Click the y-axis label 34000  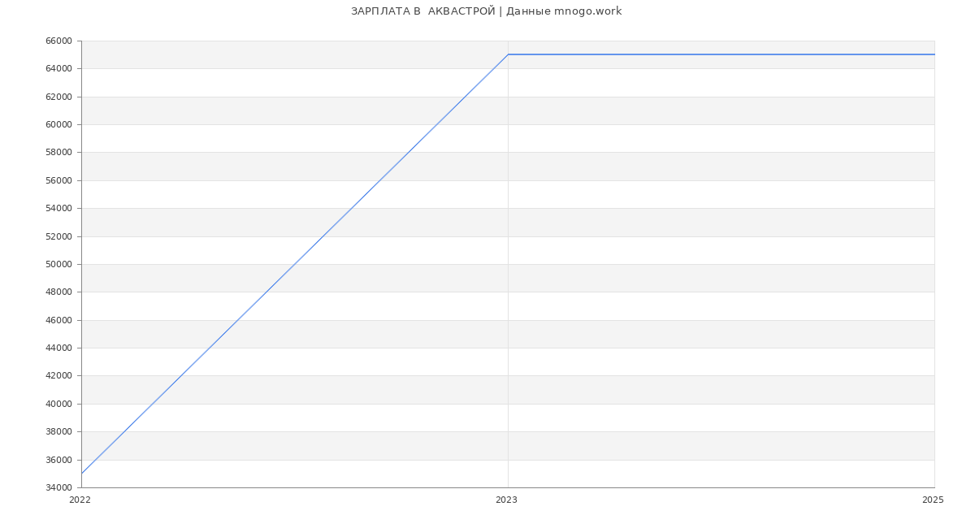click(58, 487)
